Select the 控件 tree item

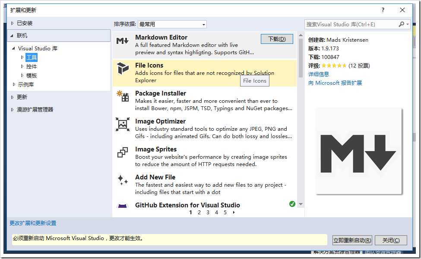click(x=32, y=66)
